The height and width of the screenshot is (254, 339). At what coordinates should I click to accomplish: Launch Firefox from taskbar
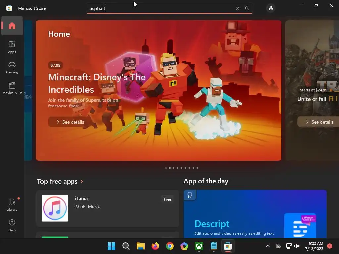(x=155, y=246)
